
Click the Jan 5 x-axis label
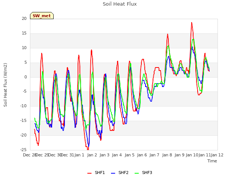pyautogui.click(x=129, y=155)
